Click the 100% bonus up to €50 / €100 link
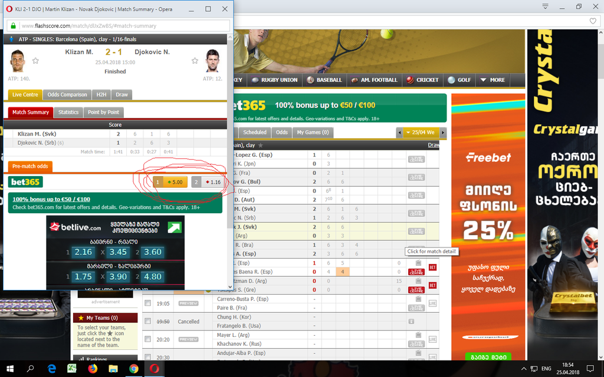Image resolution: width=604 pixels, height=377 pixels. (51, 199)
